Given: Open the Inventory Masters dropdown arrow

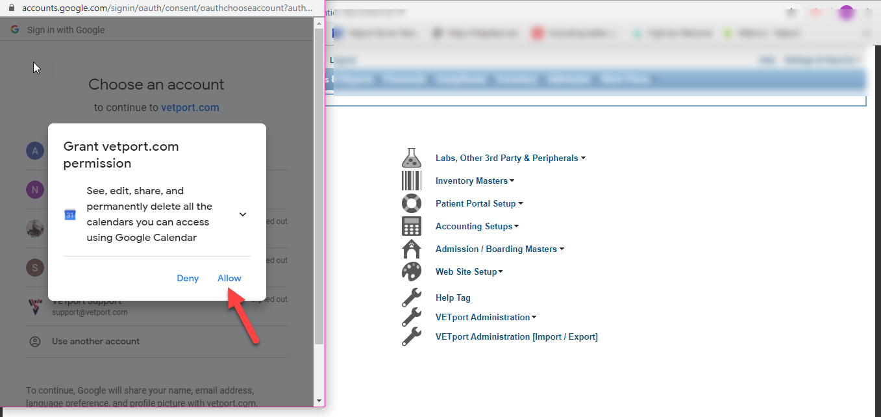Looking at the screenshot, I should [512, 181].
